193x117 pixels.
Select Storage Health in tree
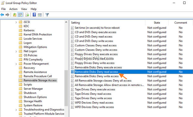[x=33, y=101]
